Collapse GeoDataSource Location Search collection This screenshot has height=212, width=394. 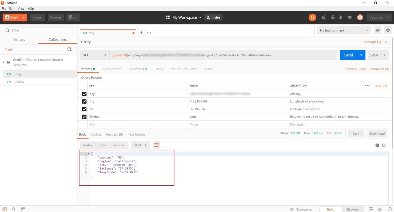(x=4, y=62)
